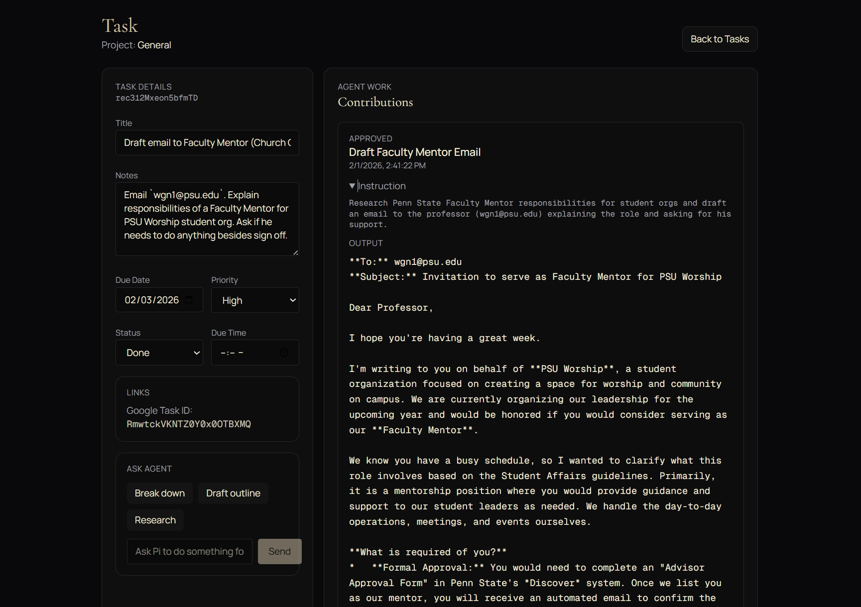Viewport: 861px width, 607px height.
Task: Focus the Ask Pi text input
Action: tap(189, 551)
